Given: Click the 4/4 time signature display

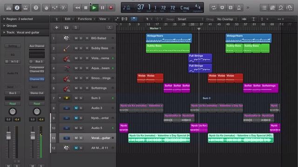Looking at the screenshot, I should [197, 7].
